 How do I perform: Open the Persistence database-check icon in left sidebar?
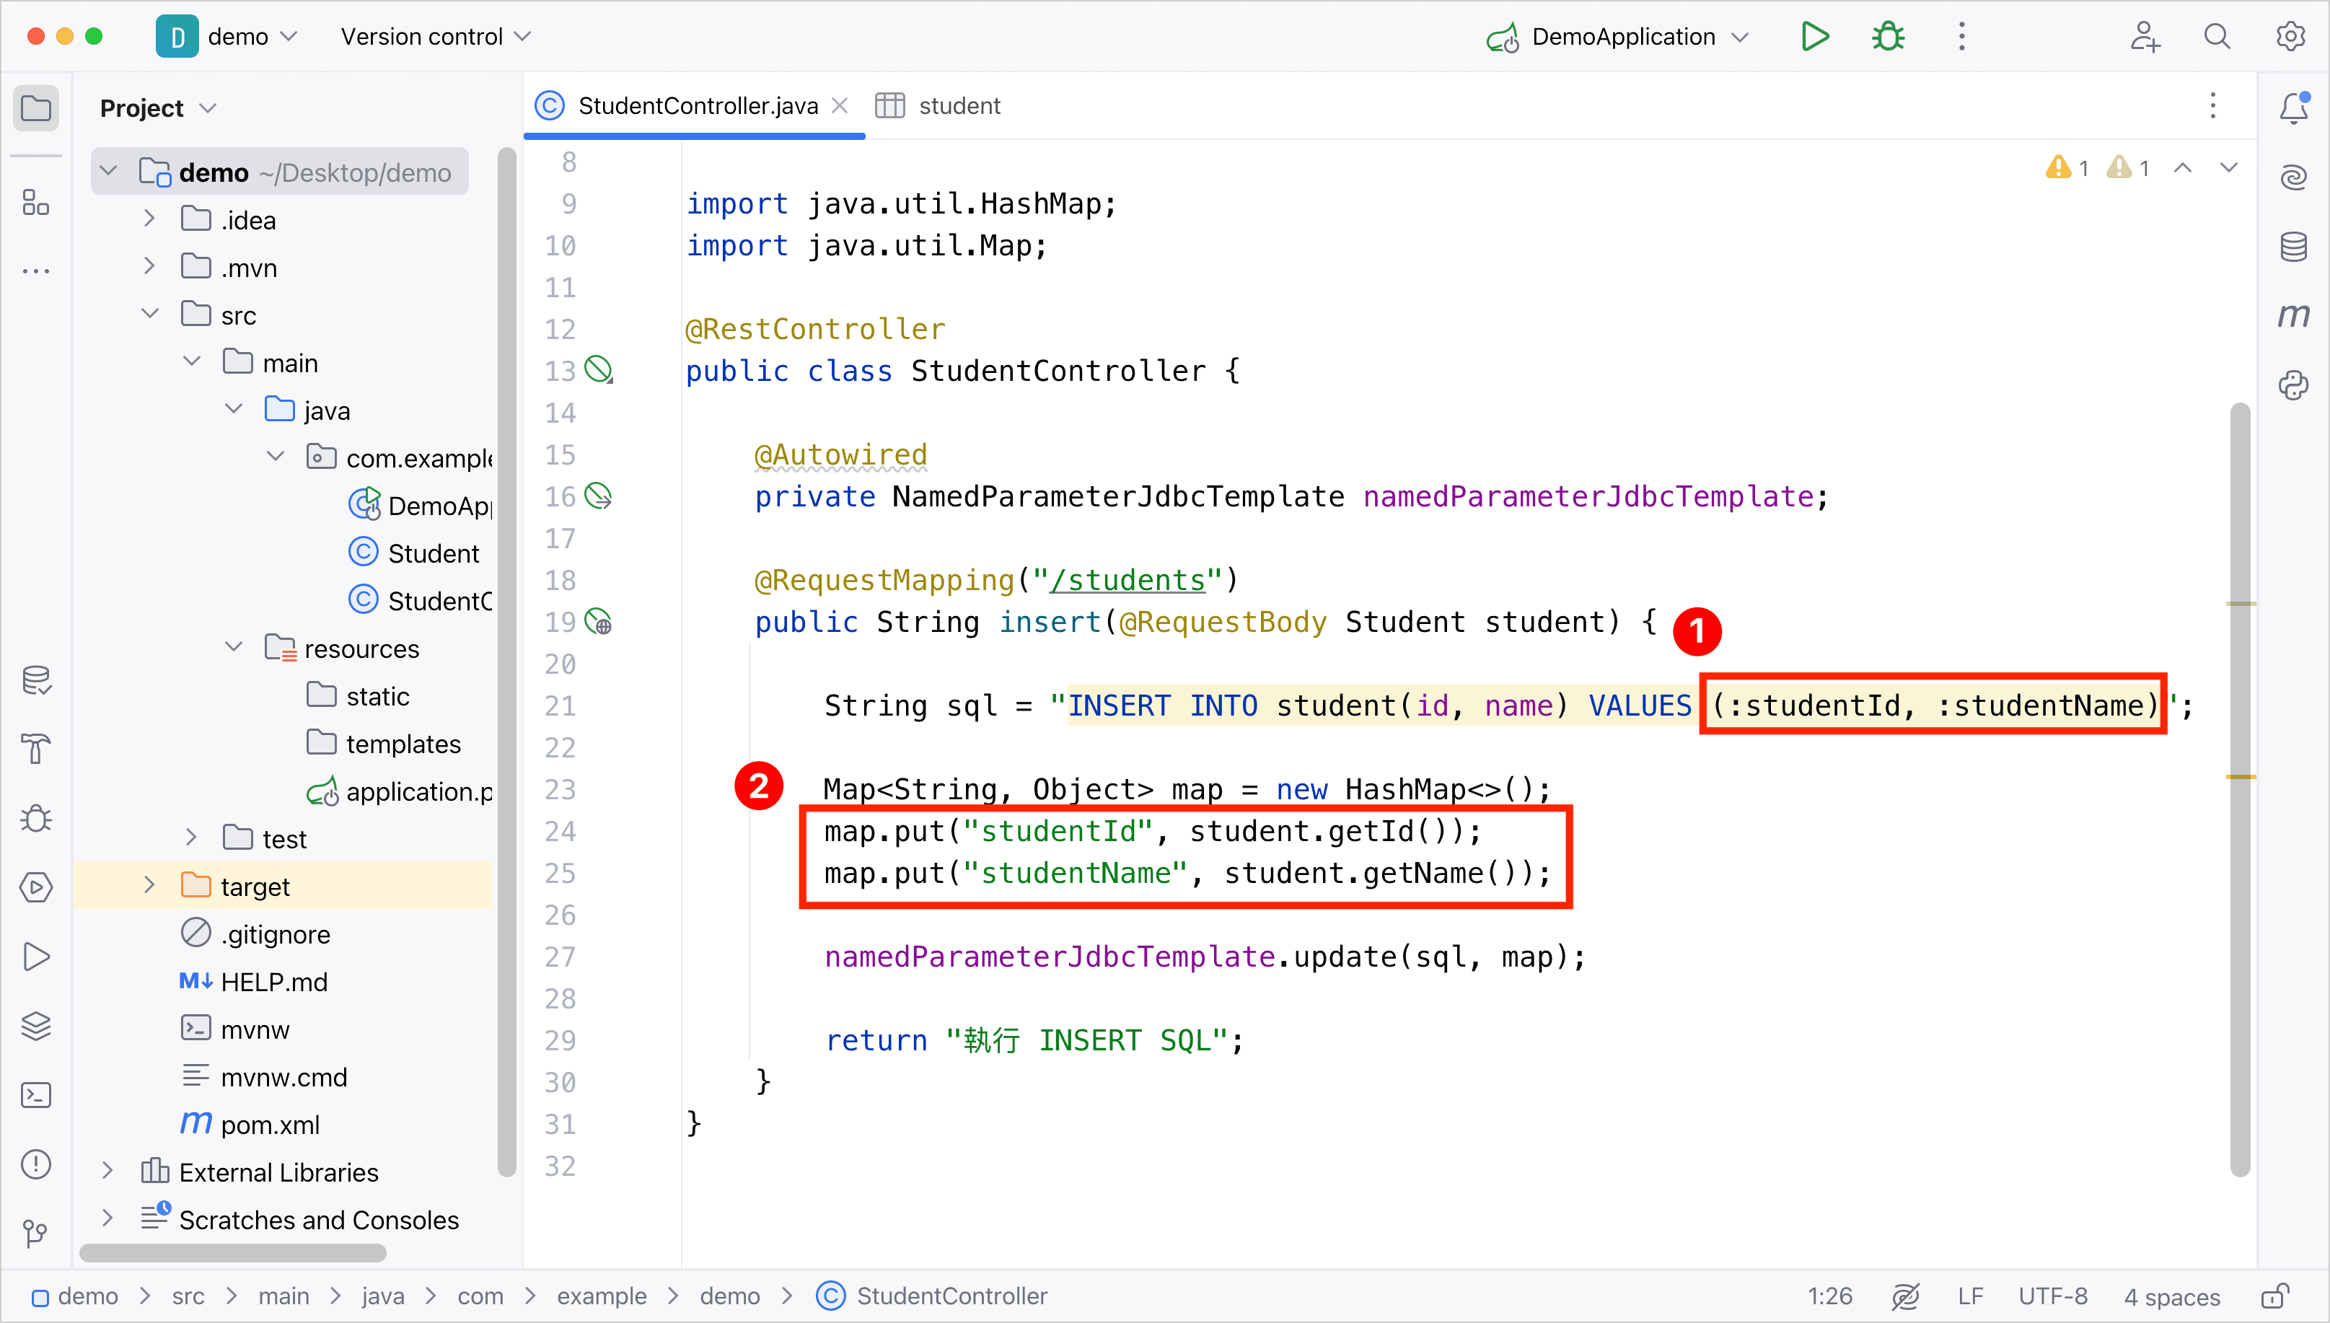point(36,680)
